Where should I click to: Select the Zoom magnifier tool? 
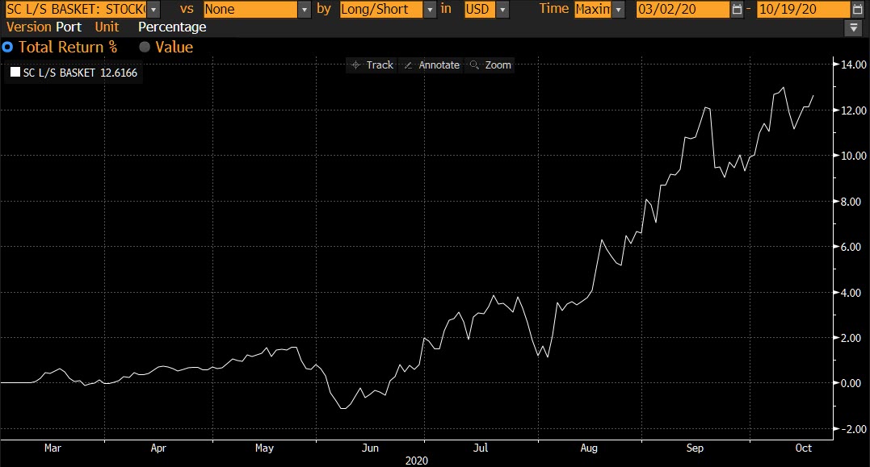[x=490, y=65]
